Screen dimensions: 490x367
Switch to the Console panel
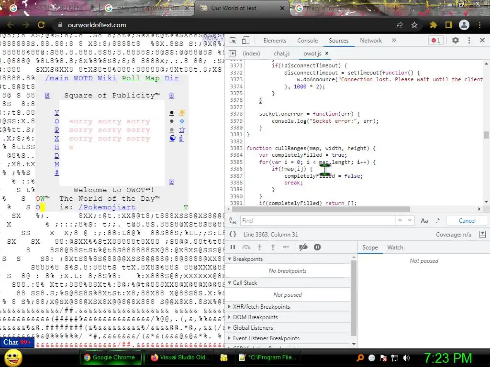[x=308, y=41]
